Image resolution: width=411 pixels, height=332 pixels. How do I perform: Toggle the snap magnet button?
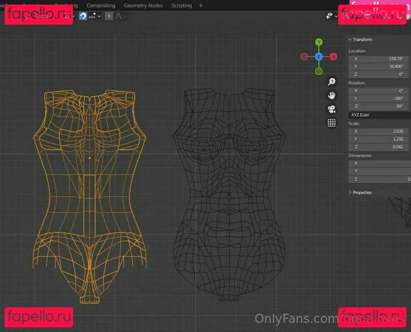point(83,16)
